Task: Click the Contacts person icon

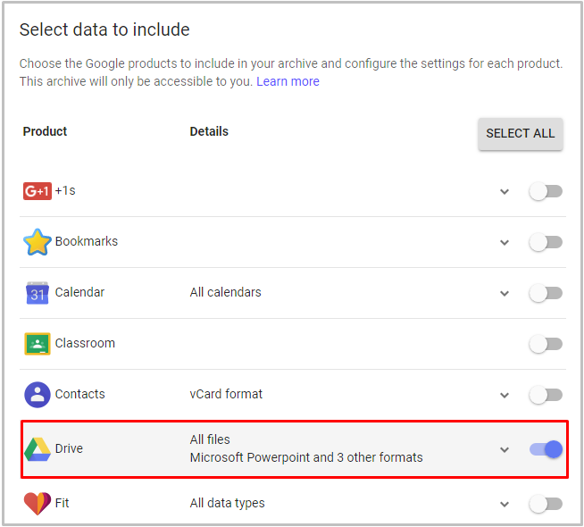Action: (x=38, y=395)
